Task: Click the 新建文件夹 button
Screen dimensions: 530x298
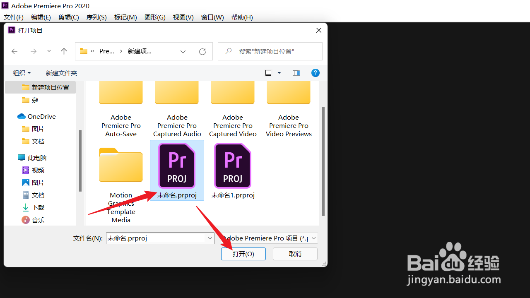Action: (x=61, y=73)
